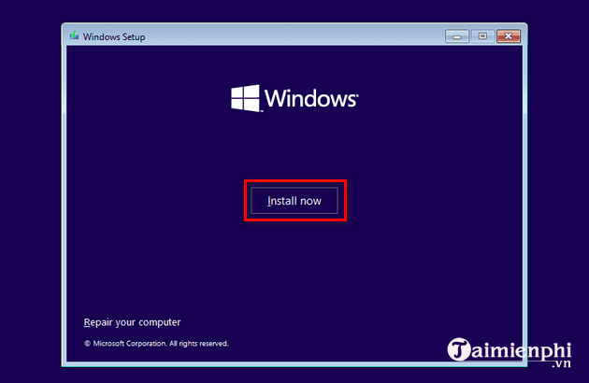Viewport: 589px width, 383px height.
Task: Click the Windows Setup title bar icon
Action: click(75, 36)
